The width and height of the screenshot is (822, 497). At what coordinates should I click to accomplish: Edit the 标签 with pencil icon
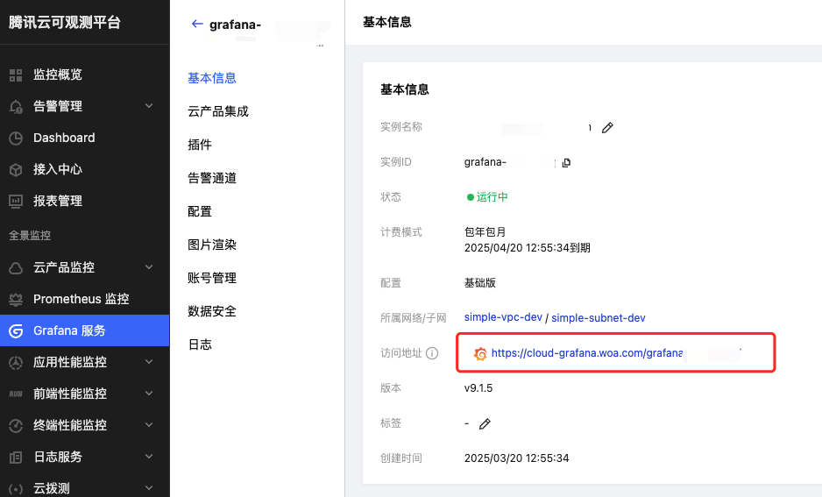pos(485,423)
